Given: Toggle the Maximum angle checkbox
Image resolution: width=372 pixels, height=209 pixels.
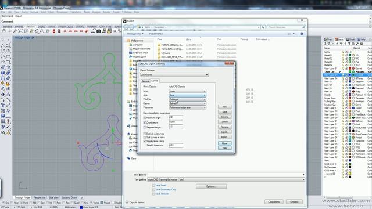Looking at the screenshot, I should pyautogui.click(x=145, y=118).
